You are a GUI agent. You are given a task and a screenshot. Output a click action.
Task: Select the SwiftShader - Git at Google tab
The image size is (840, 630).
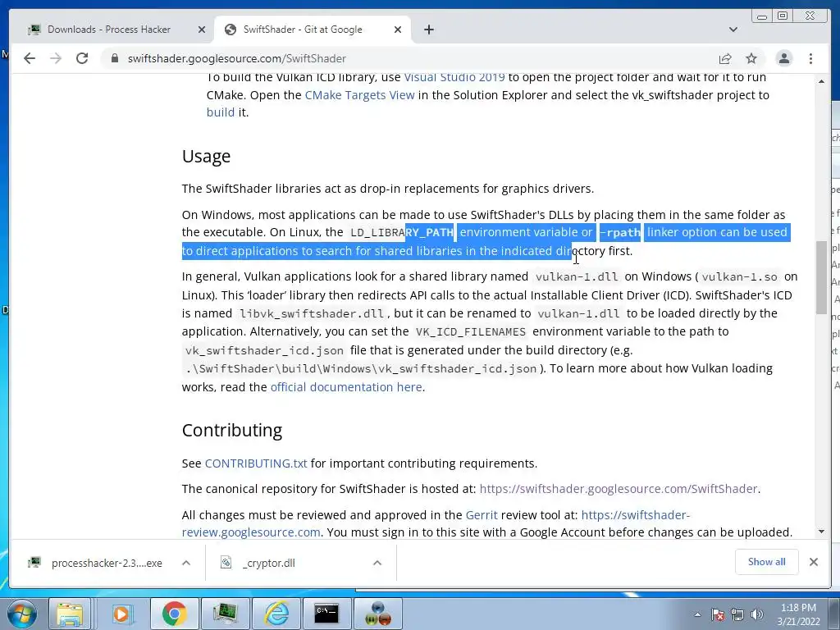pyautogui.click(x=312, y=30)
